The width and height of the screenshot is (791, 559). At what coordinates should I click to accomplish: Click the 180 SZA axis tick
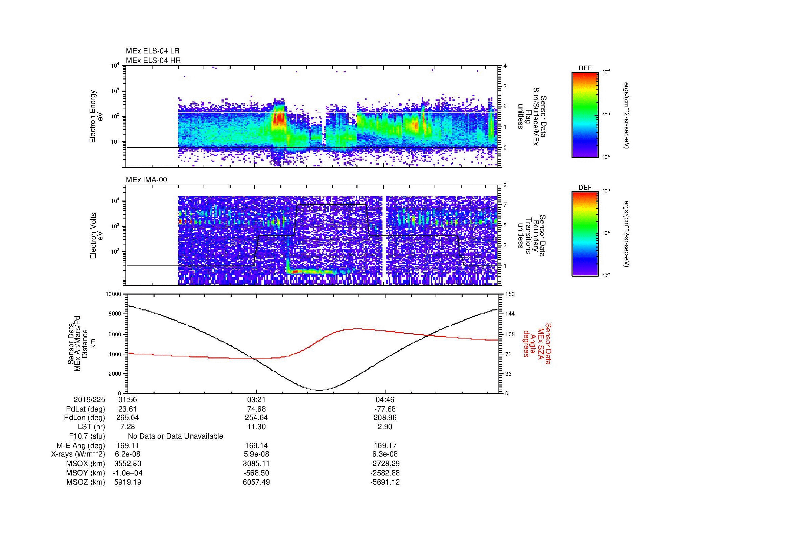510,294
